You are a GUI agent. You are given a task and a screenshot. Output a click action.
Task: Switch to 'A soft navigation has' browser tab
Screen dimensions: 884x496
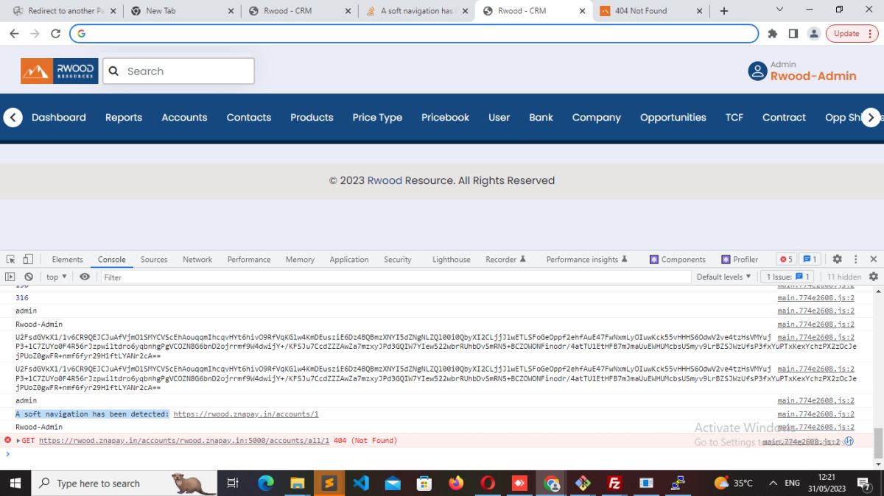417,10
